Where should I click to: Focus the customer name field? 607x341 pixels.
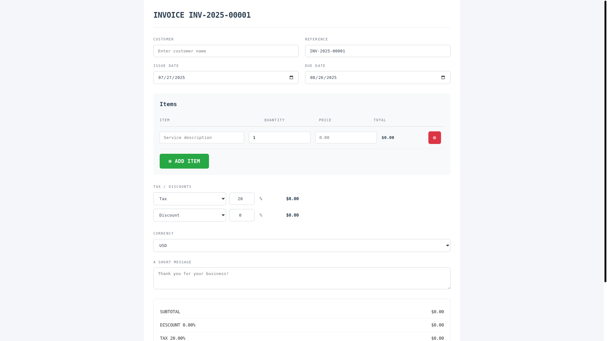coord(226,51)
